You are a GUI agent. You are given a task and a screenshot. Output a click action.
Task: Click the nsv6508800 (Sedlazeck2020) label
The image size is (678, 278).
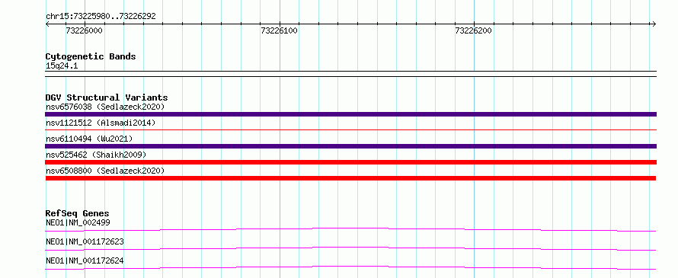[105, 171]
